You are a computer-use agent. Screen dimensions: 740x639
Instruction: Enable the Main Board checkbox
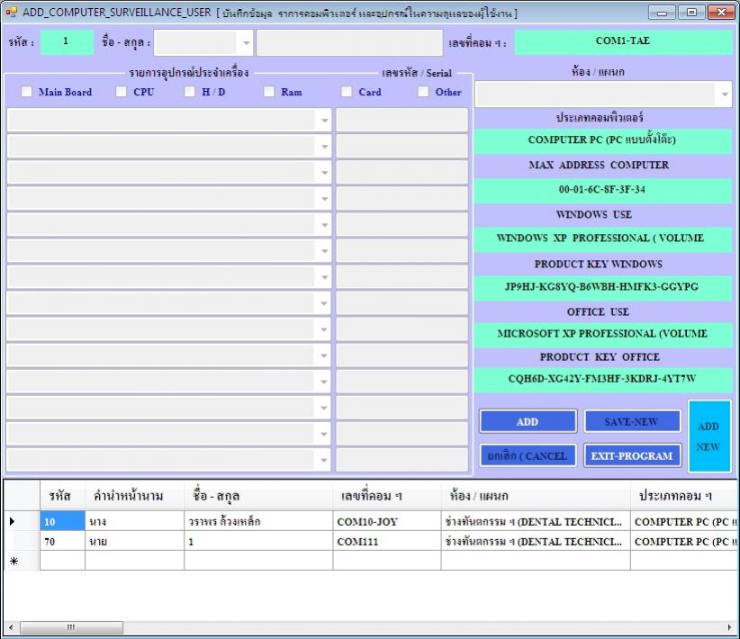point(27,92)
